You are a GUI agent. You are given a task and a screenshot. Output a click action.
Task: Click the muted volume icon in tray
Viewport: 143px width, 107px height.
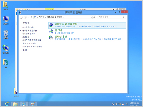click(123, 104)
